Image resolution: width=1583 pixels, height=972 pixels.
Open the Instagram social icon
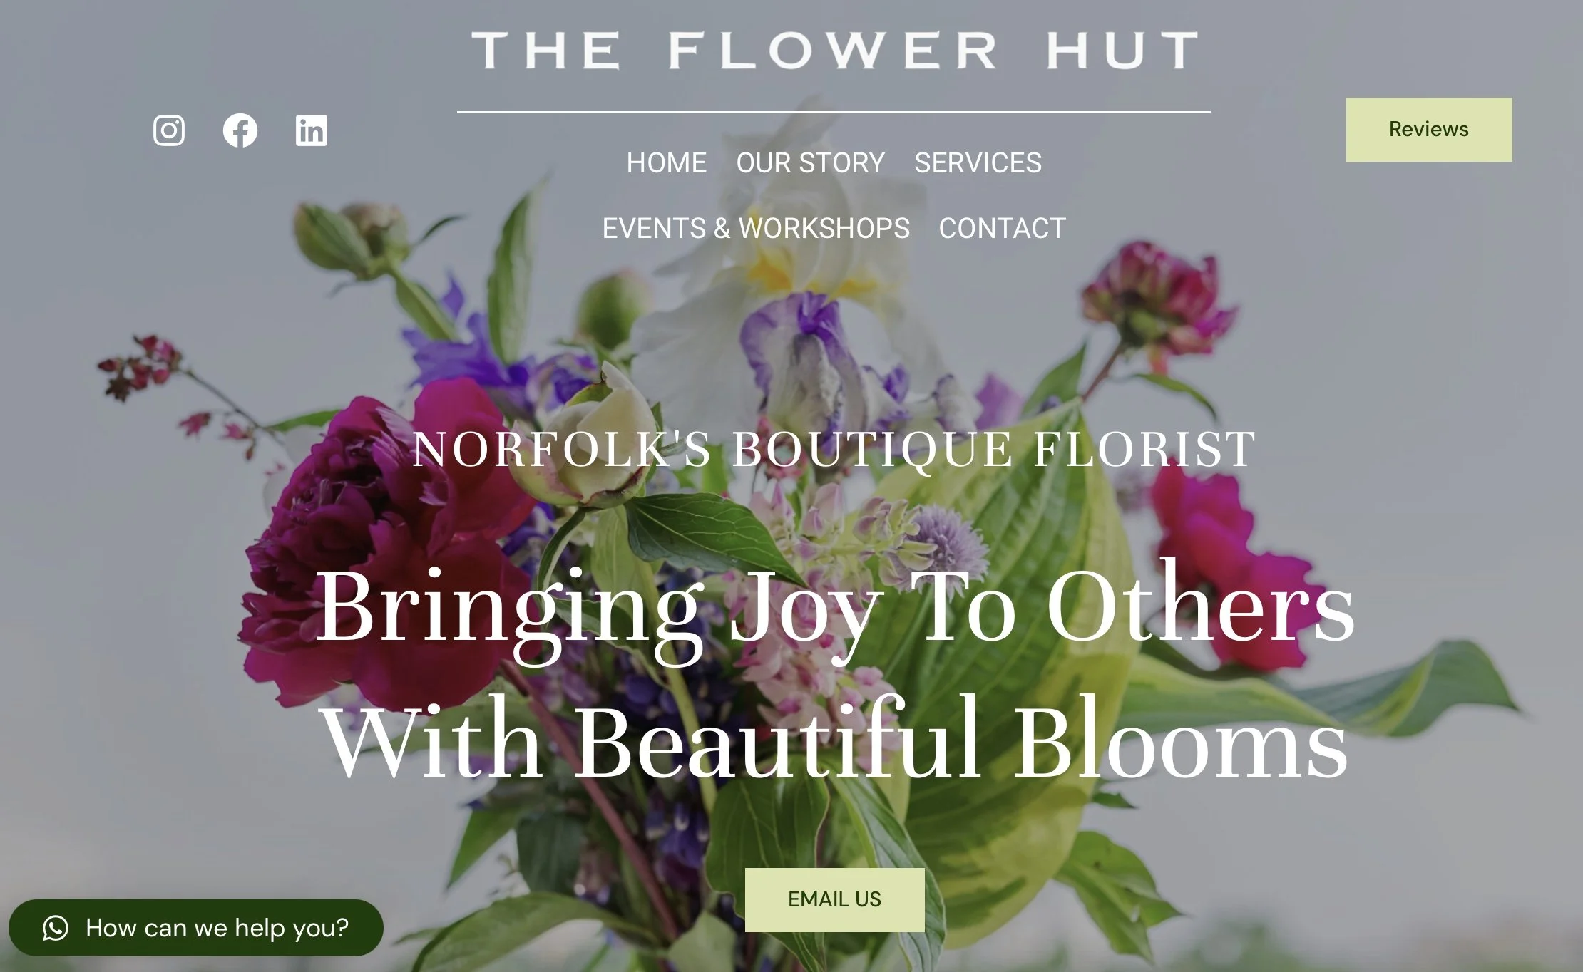pyautogui.click(x=169, y=130)
